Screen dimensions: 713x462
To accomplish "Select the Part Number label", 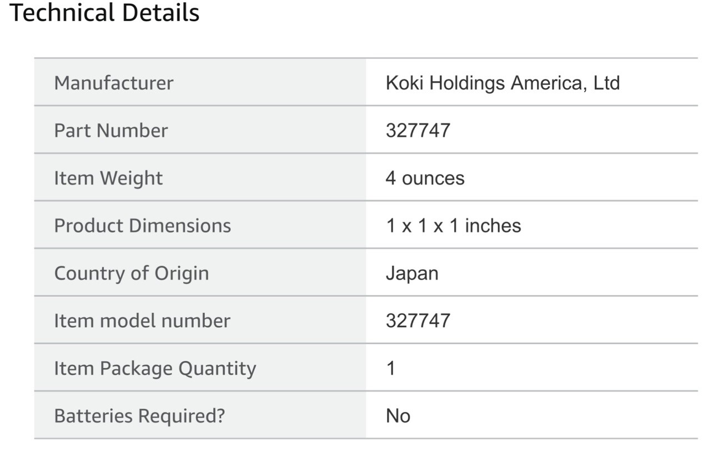I will [111, 130].
